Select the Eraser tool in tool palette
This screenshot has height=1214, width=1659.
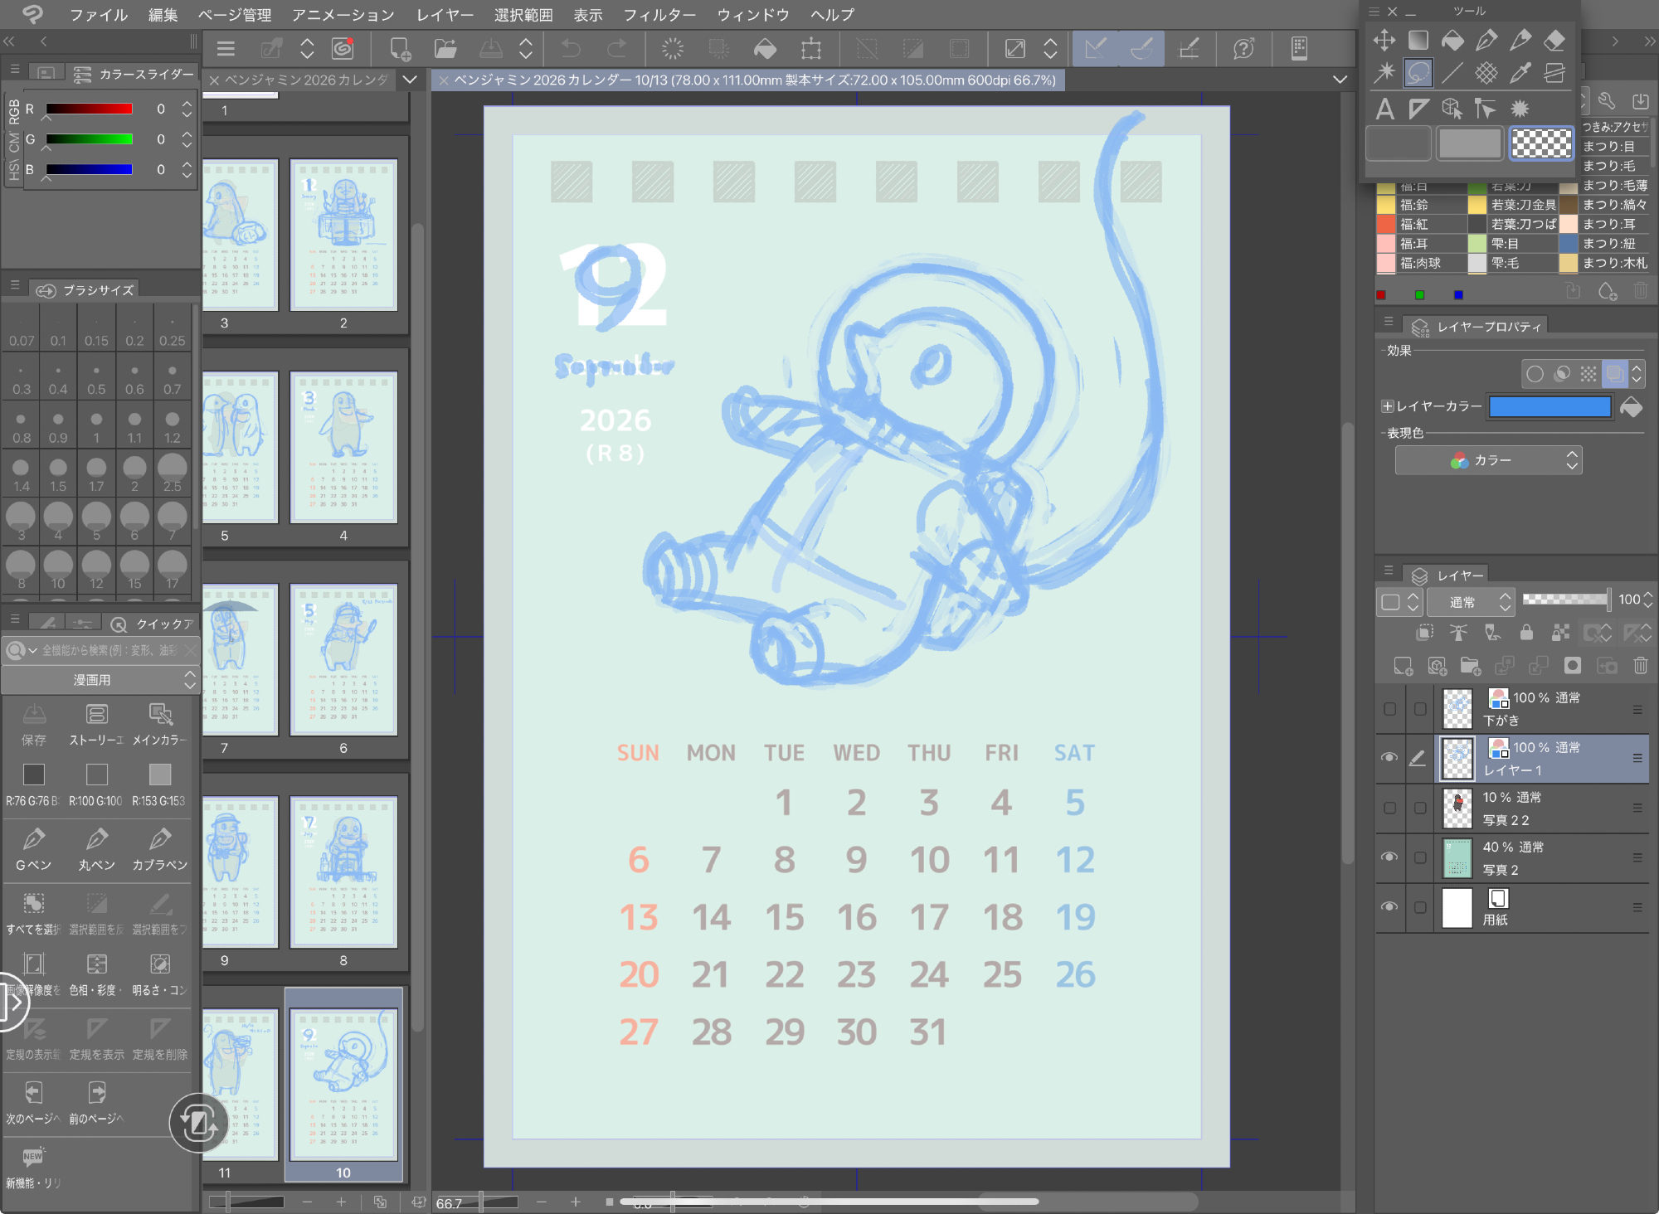(x=1554, y=39)
